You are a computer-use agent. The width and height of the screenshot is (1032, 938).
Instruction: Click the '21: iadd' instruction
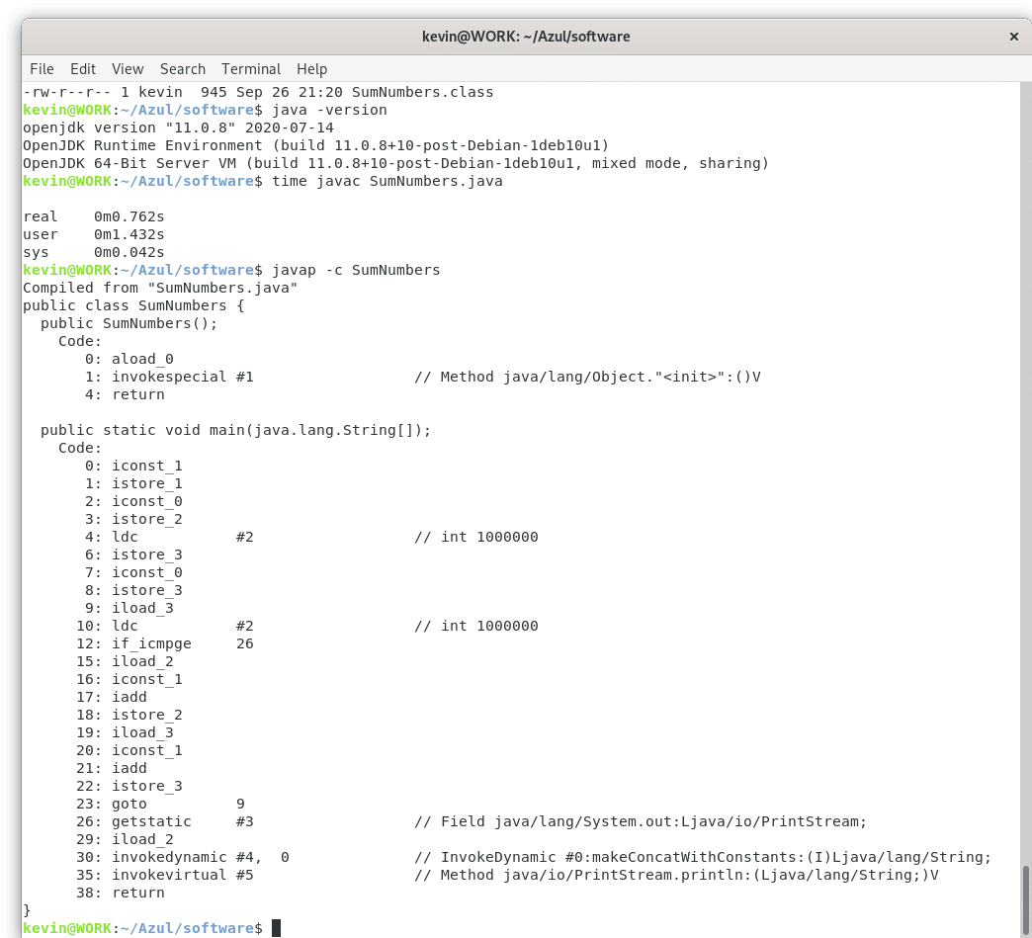[x=112, y=768]
